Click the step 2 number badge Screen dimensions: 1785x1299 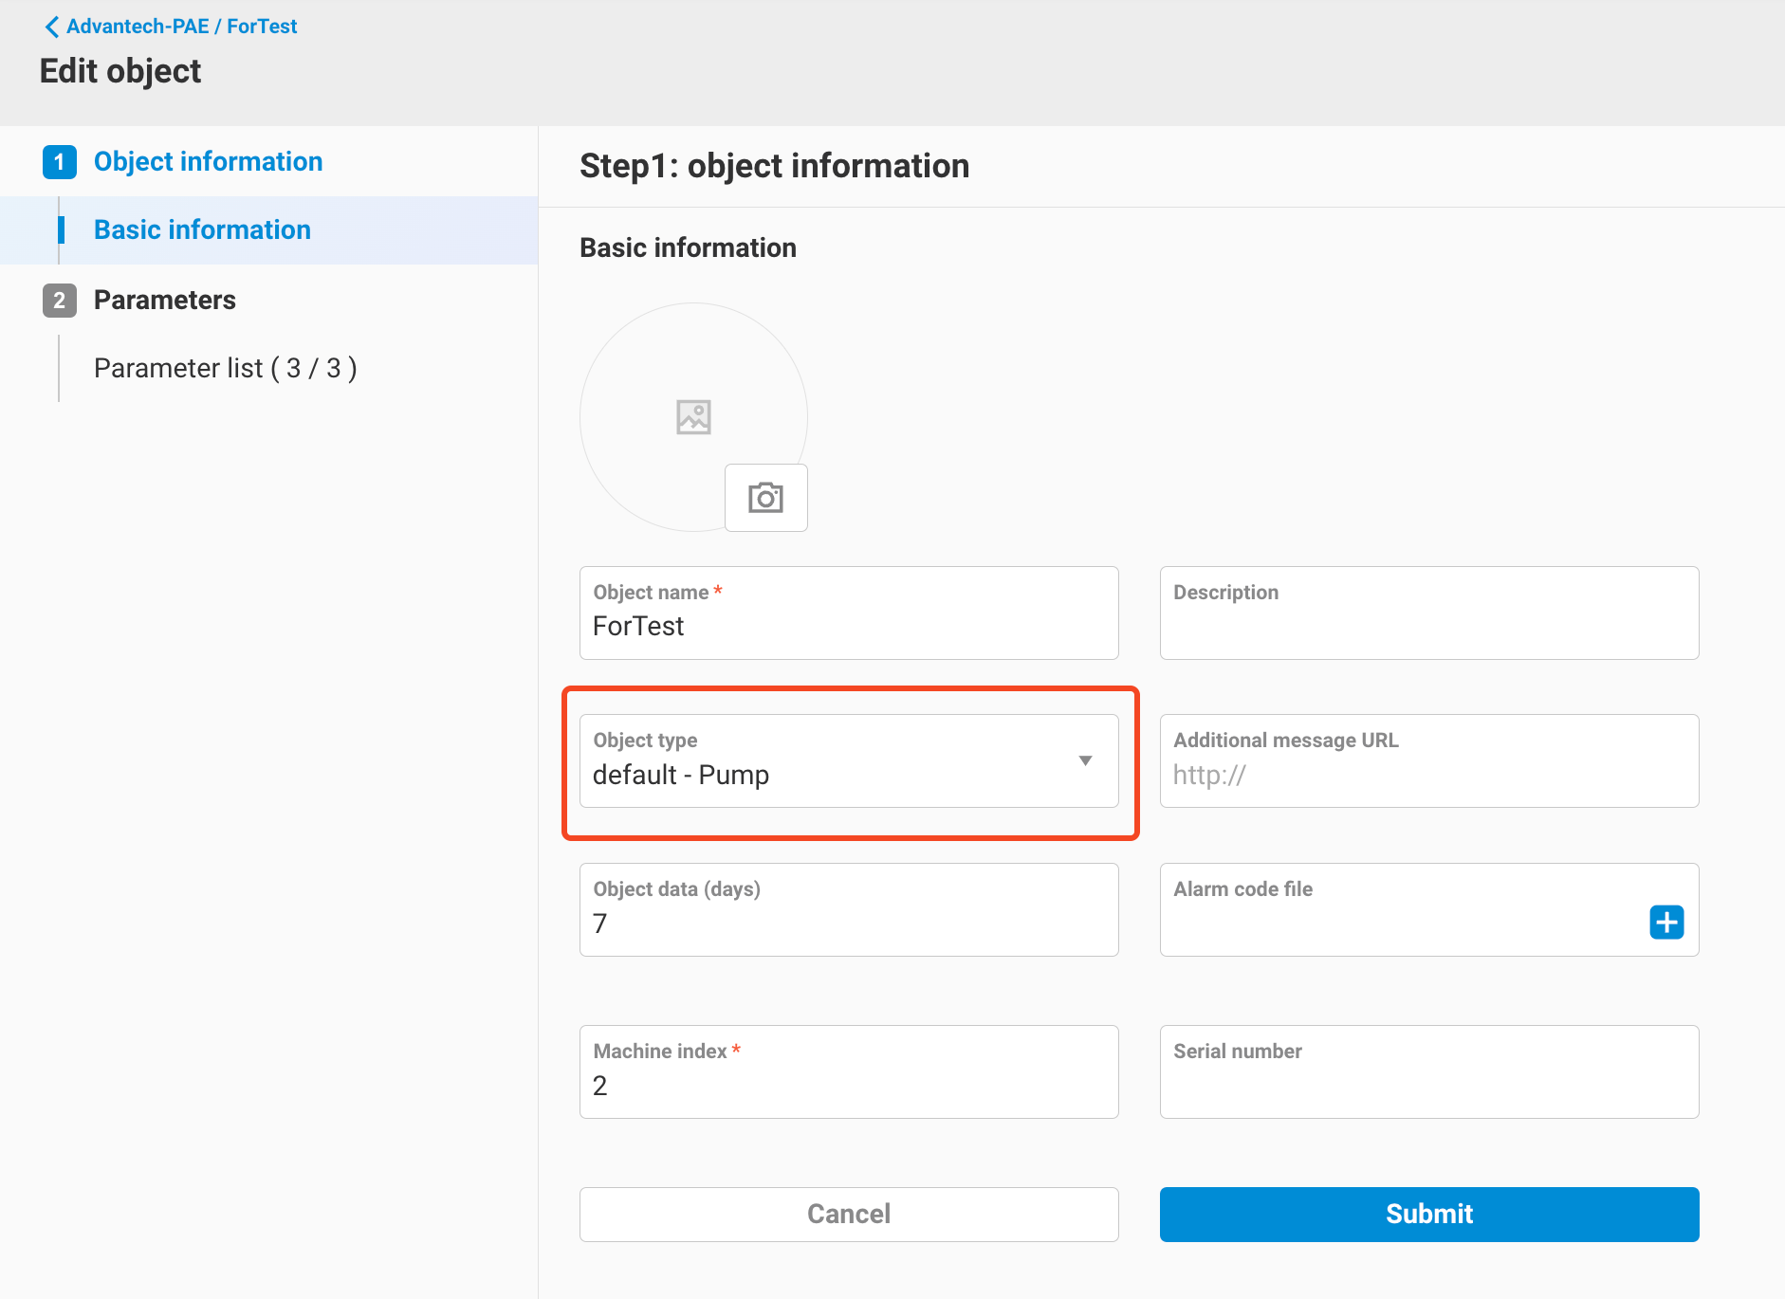(59, 301)
